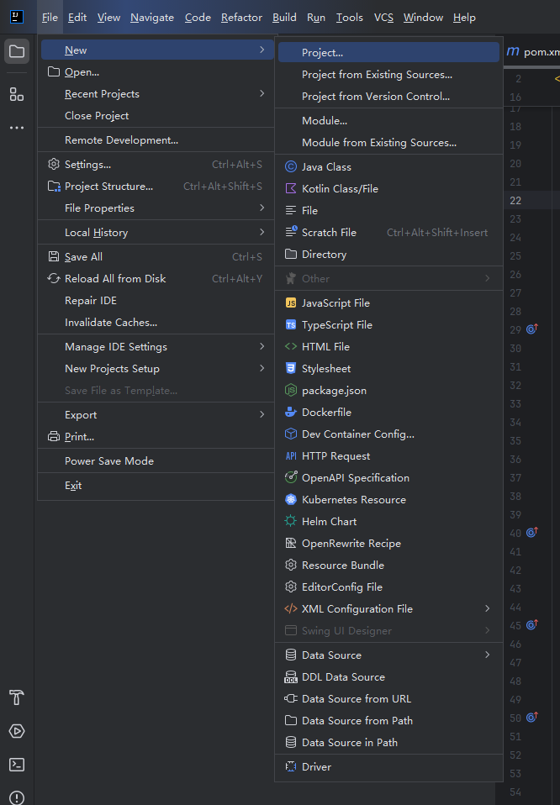Open the Structure tool window icon
This screenshot has width=560, height=805.
click(17, 94)
